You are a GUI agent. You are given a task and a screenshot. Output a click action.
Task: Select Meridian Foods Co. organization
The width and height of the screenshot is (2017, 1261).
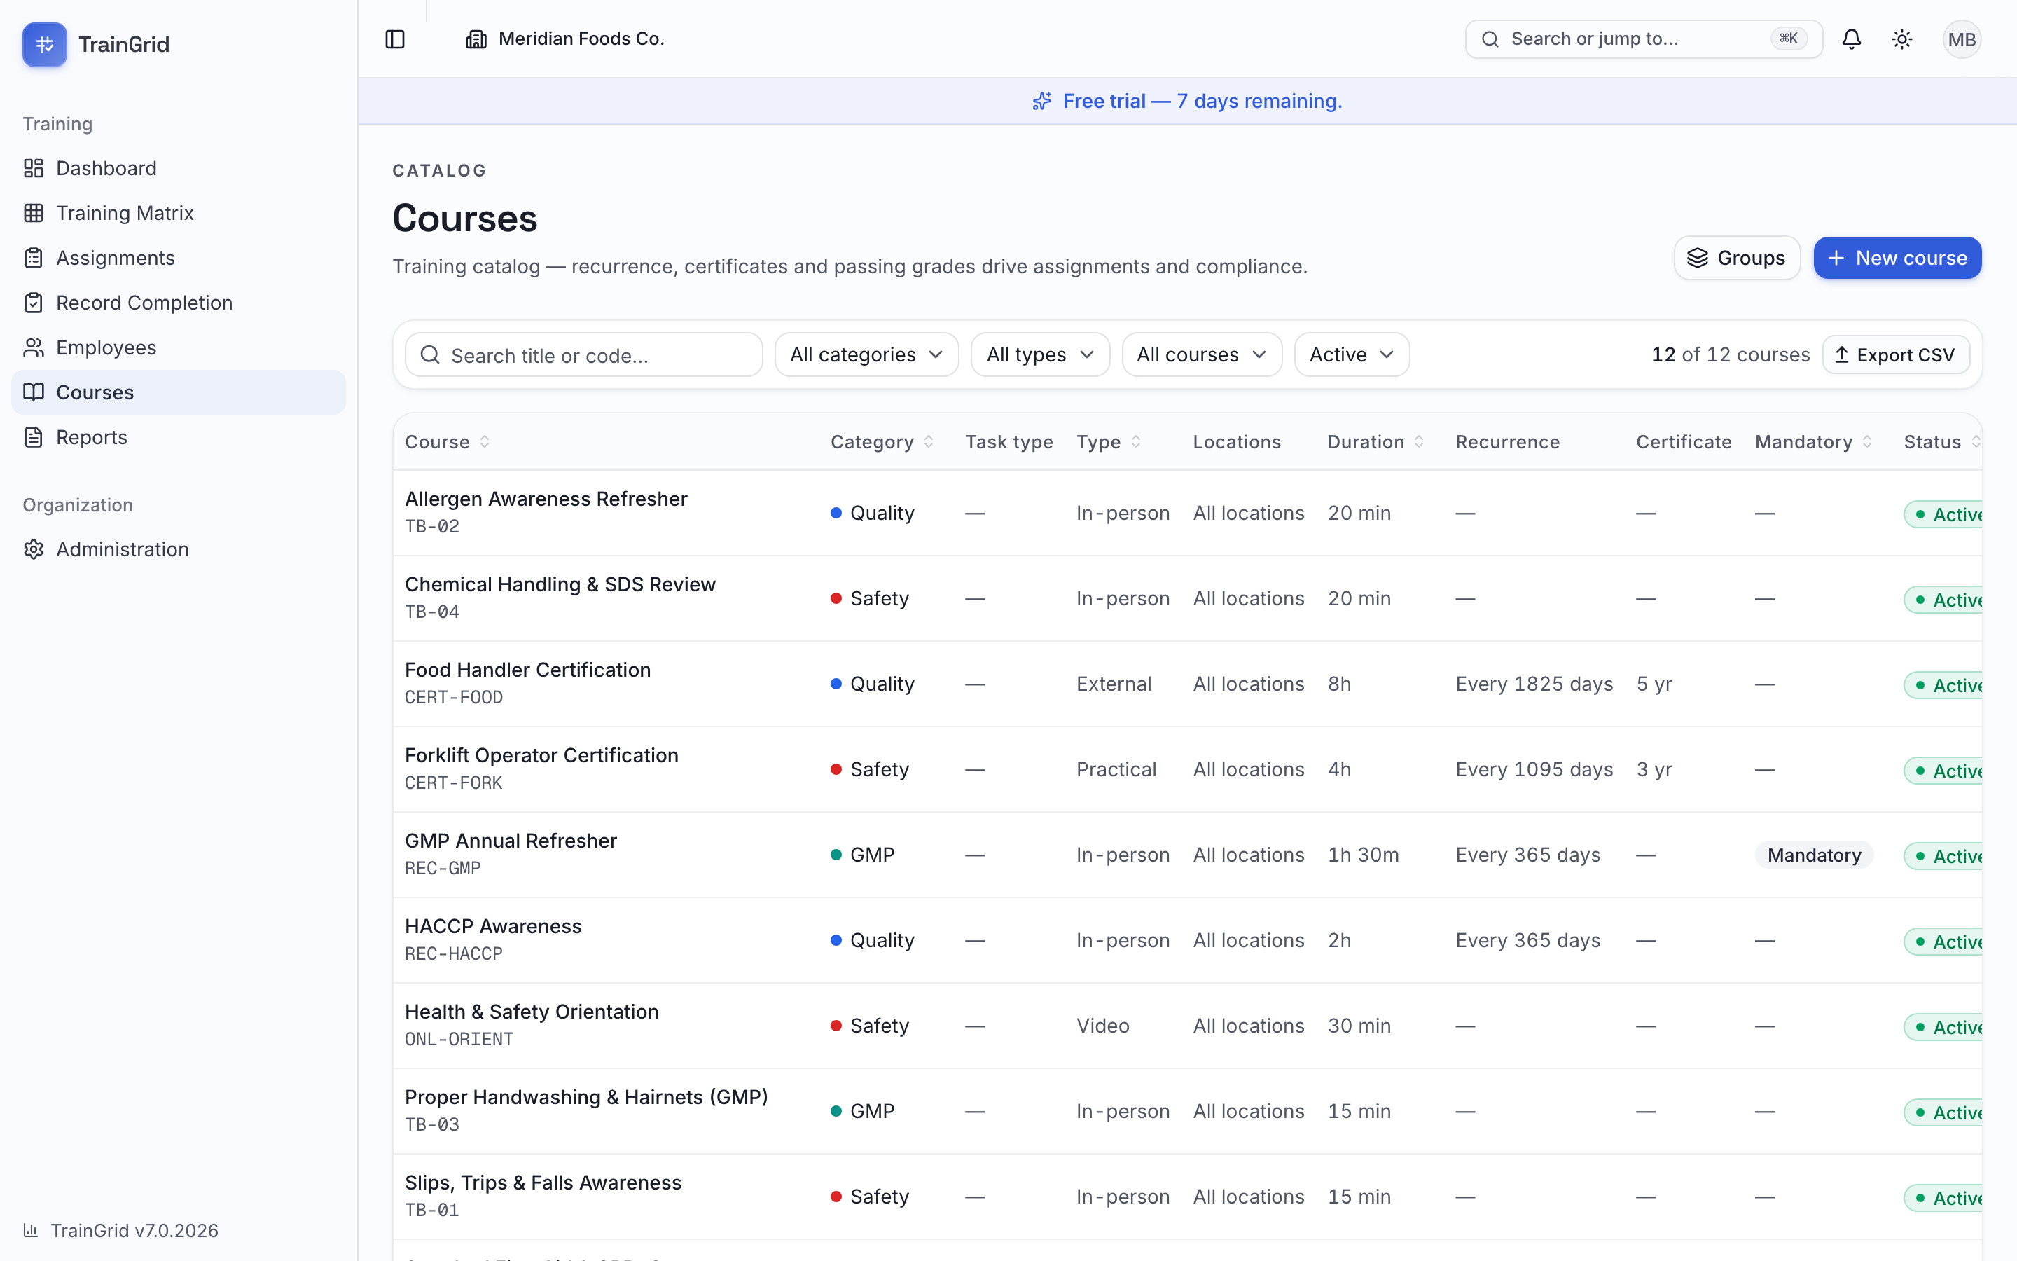pos(565,39)
